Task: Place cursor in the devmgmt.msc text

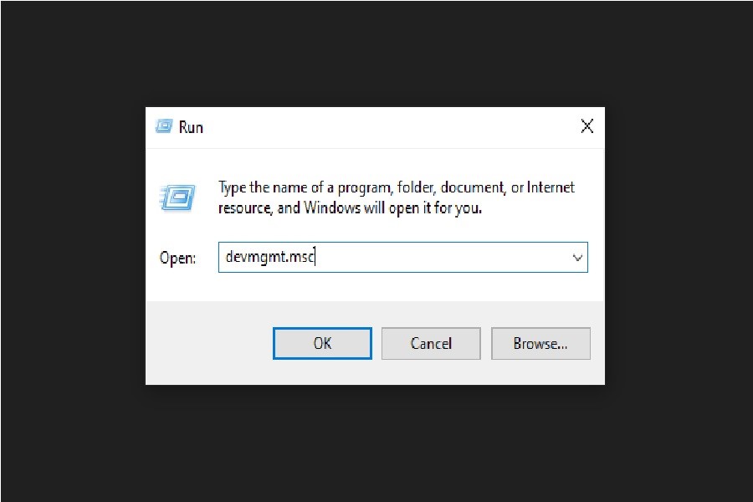Action: (x=270, y=257)
